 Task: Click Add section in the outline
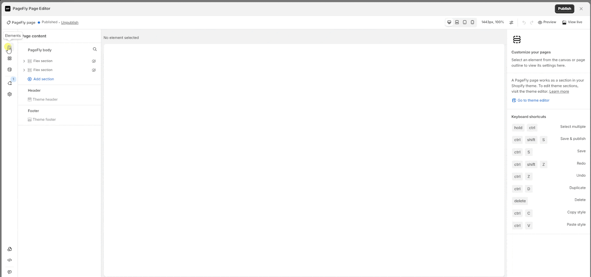41,79
